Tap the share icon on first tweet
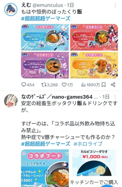The width and height of the screenshot is (122, 187). (x=113, y=85)
